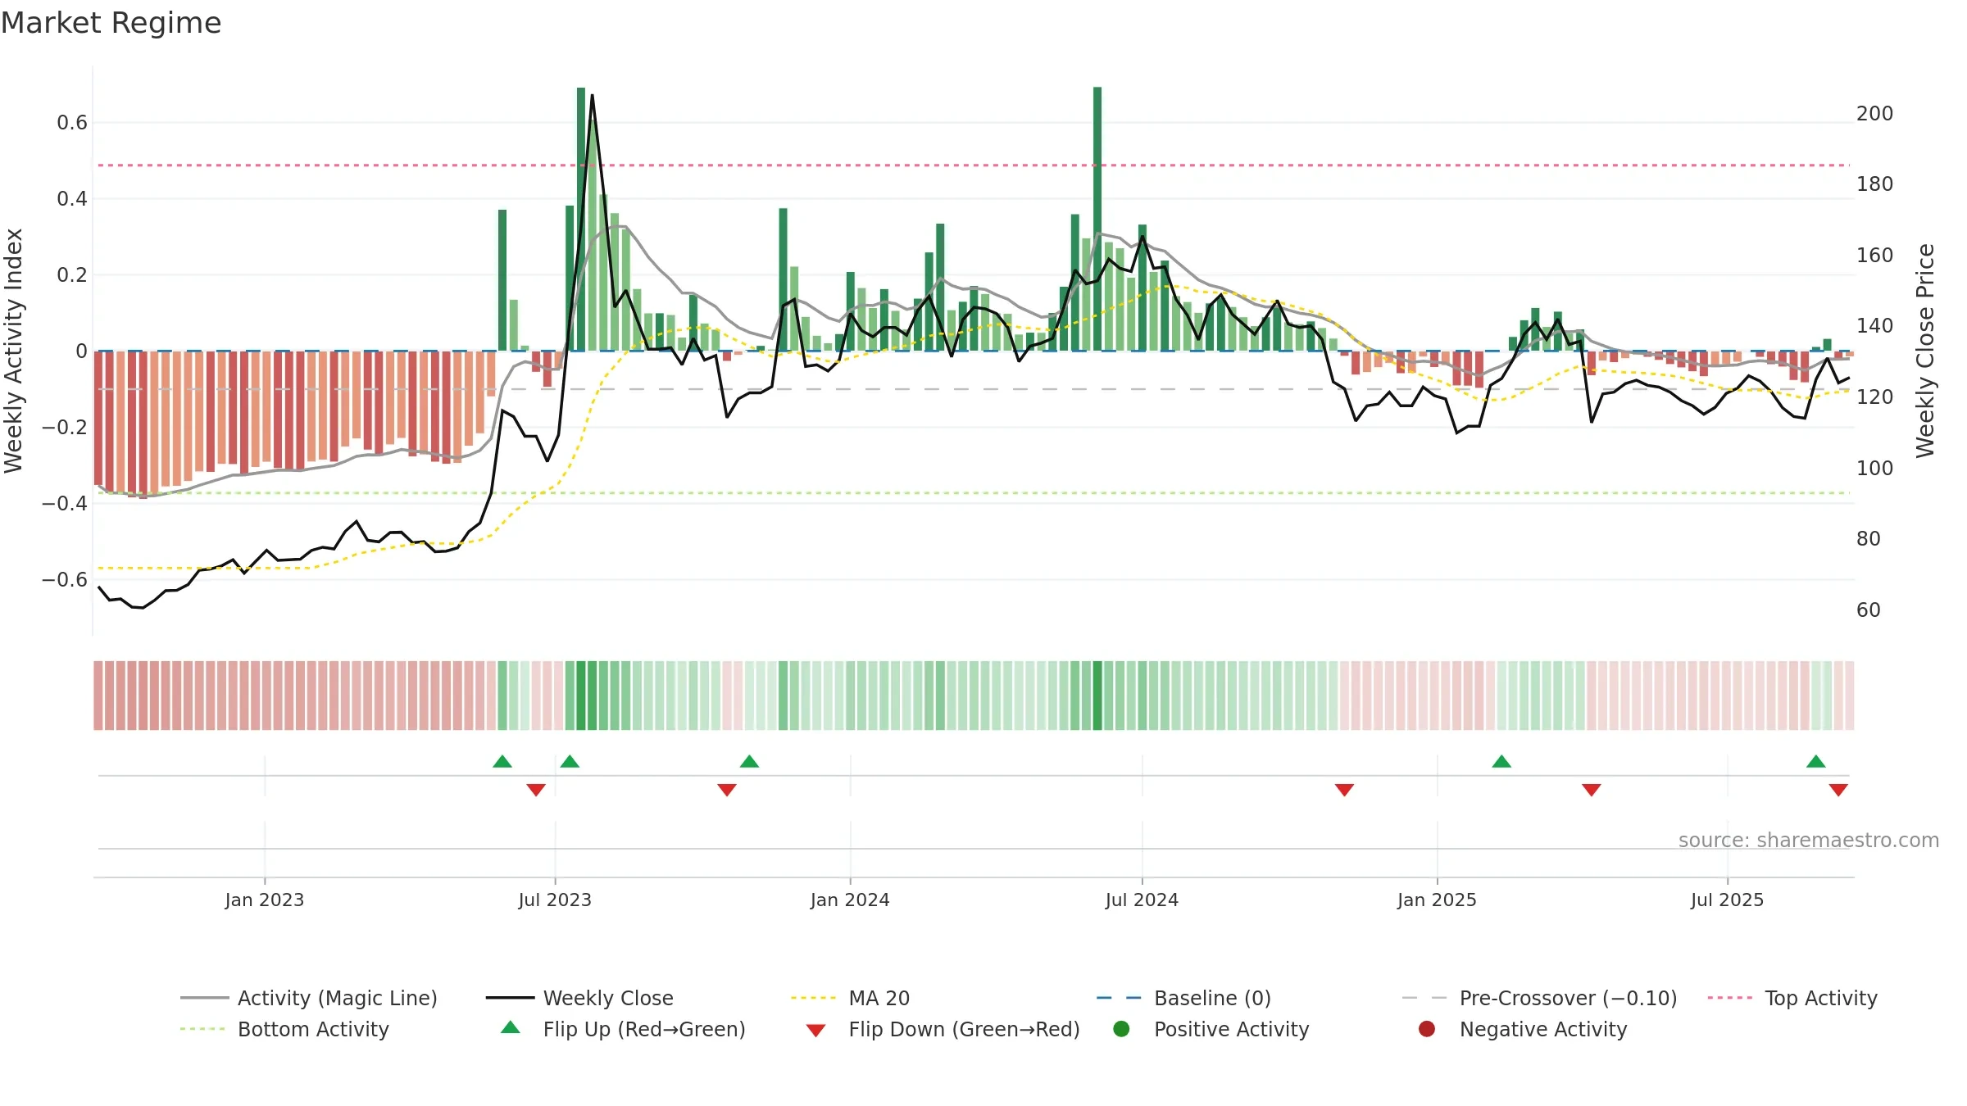Click the −0.4 tick on the left axis
The width and height of the screenshot is (1967, 1106).
(x=65, y=503)
